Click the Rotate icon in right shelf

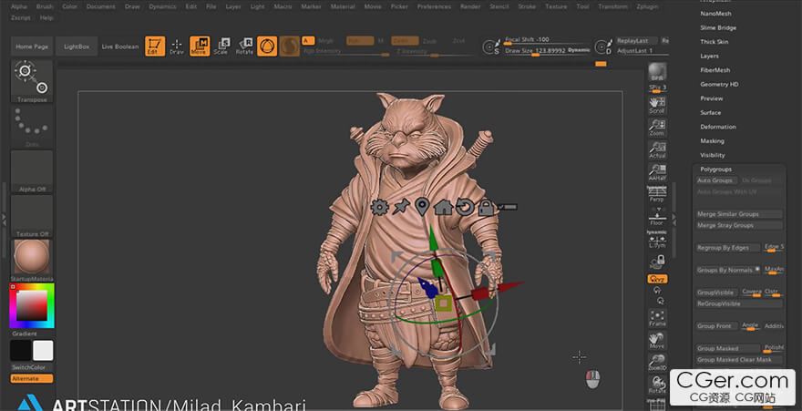[x=657, y=385]
